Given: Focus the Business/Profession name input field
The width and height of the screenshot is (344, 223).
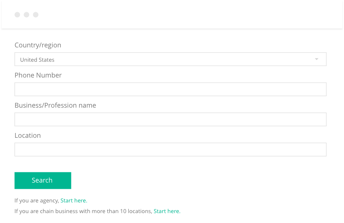Looking at the screenshot, I should point(170,119).
